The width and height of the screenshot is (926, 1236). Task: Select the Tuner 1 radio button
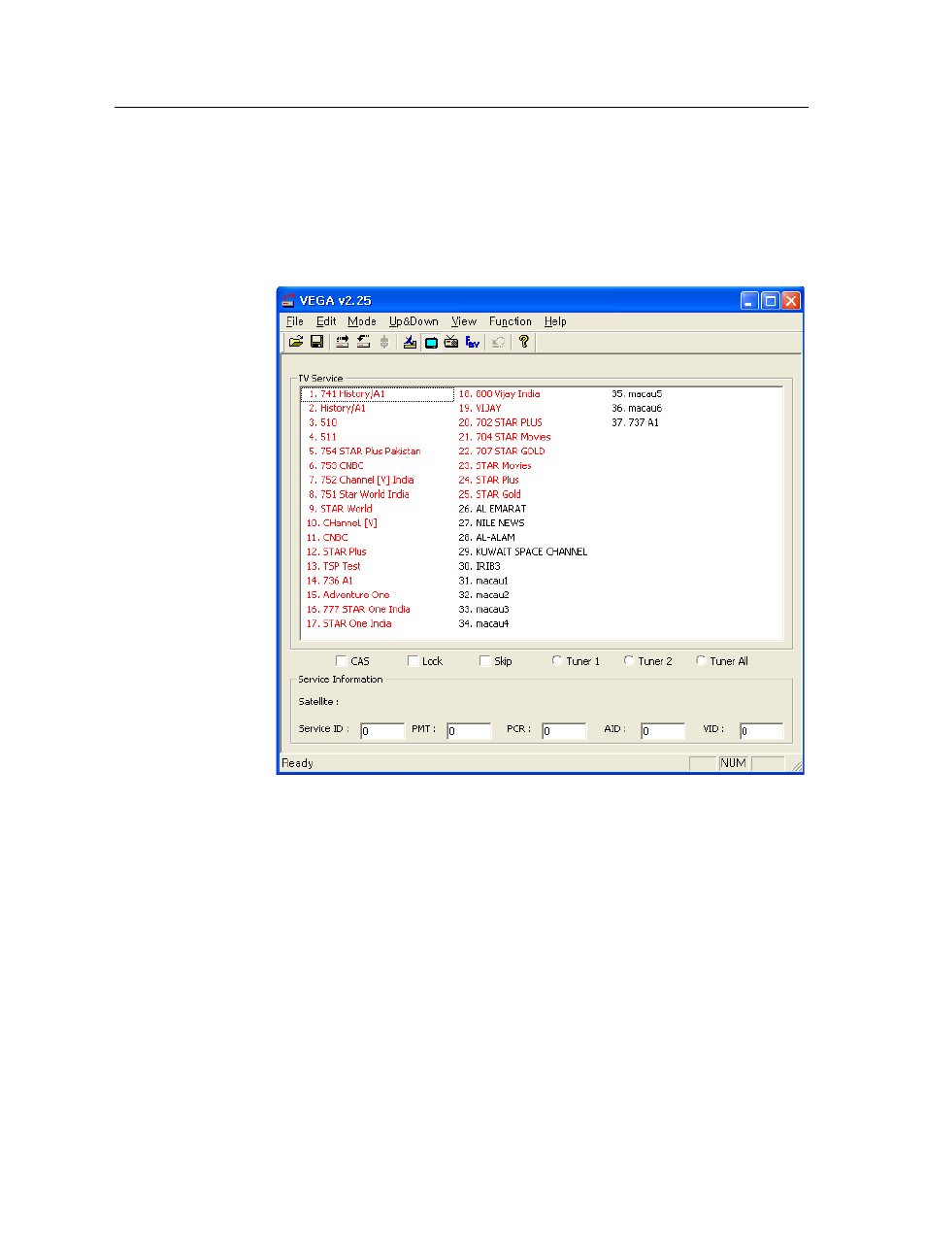point(557,660)
